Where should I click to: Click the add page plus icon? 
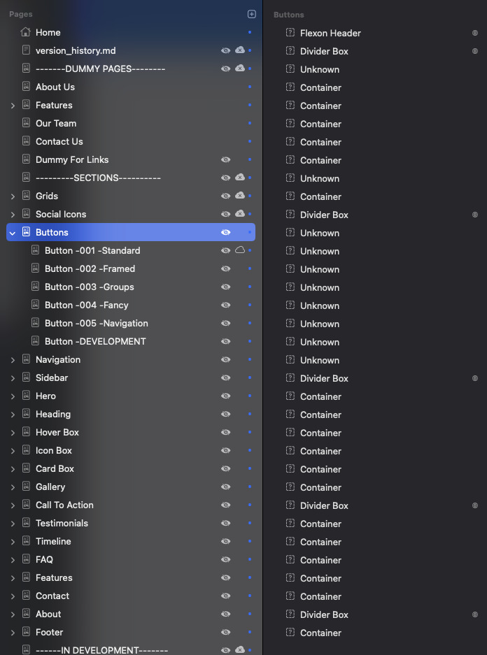pyautogui.click(x=252, y=14)
